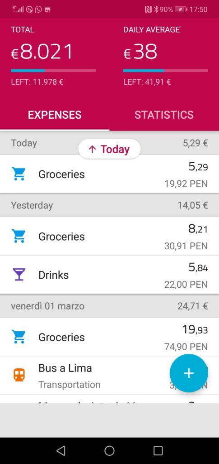Open the Bus a Lima expense
The width and height of the screenshot is (219, 464).
tap(109, 375)
